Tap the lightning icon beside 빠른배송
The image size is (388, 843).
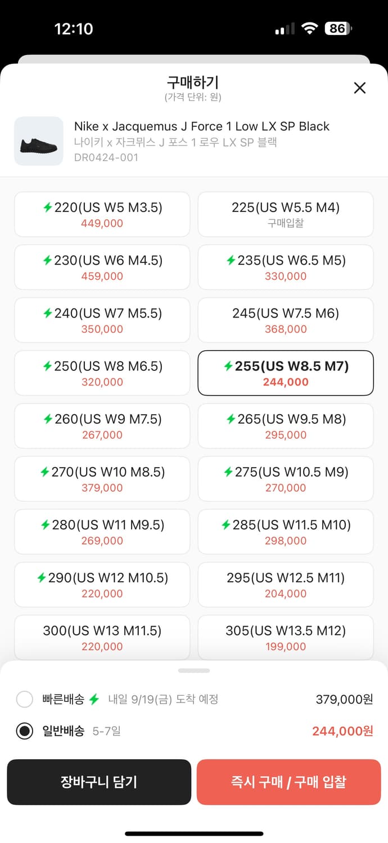[x=94, y=700]
